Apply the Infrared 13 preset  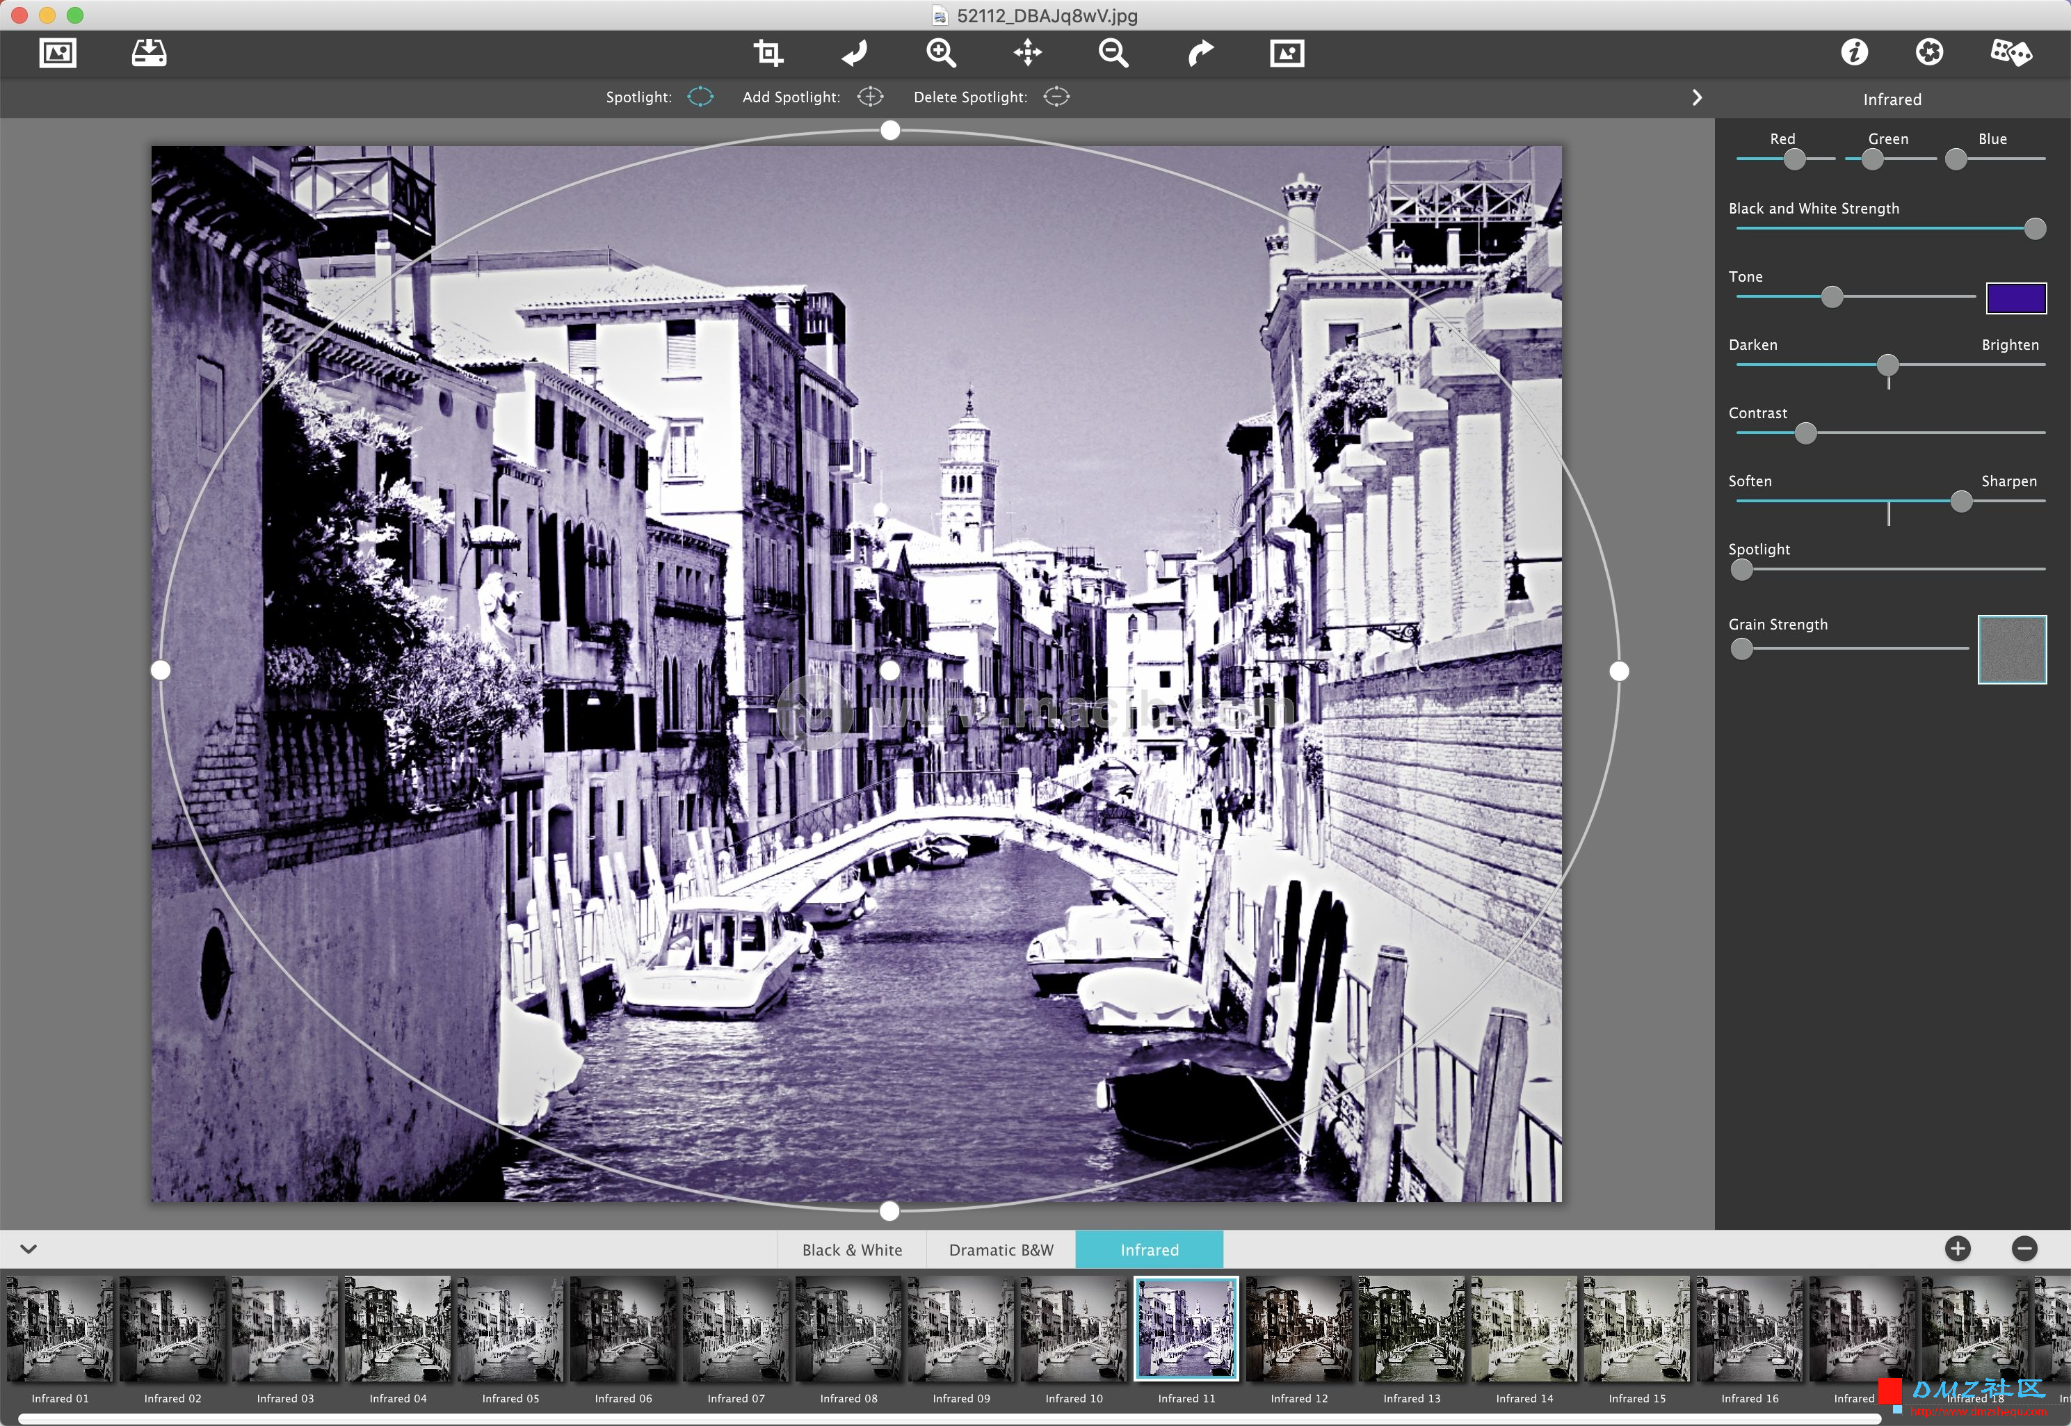(1411, 1329)
